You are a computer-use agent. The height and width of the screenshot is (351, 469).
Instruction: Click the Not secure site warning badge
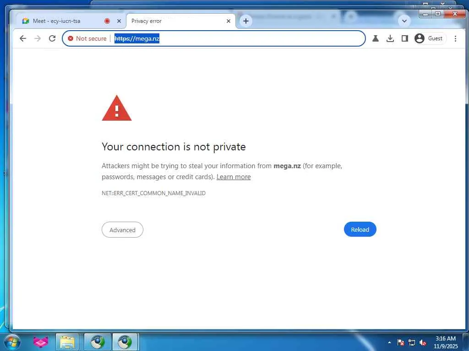click(x=87, y=38)
